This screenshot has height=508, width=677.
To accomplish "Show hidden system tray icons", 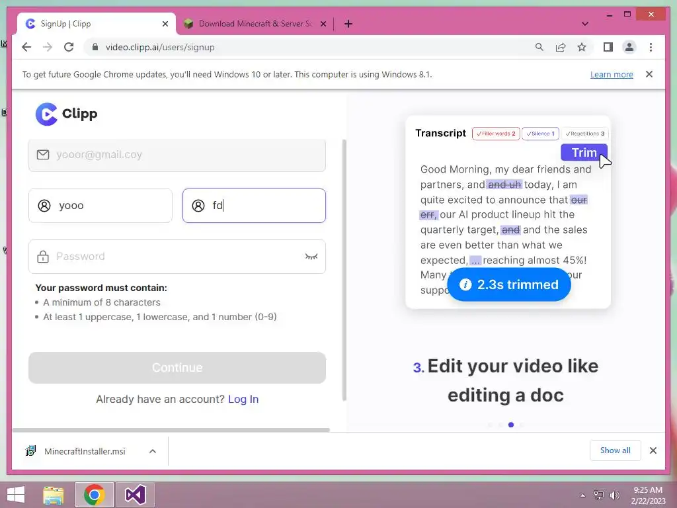I will coord(582,495).
